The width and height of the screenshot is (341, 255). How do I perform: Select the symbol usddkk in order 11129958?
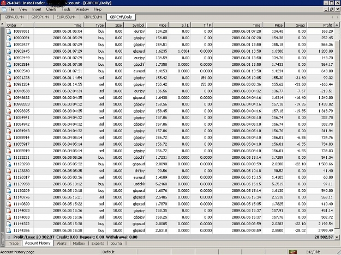pyautogui.click(x=139, y=184)
